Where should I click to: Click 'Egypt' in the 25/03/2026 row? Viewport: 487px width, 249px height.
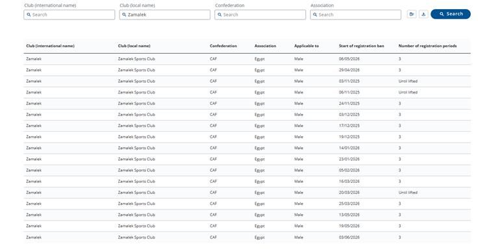click(x=260, y=204)
